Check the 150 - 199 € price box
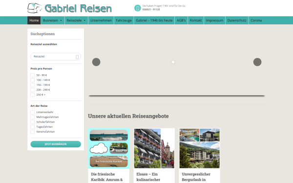 pos(33,85)
